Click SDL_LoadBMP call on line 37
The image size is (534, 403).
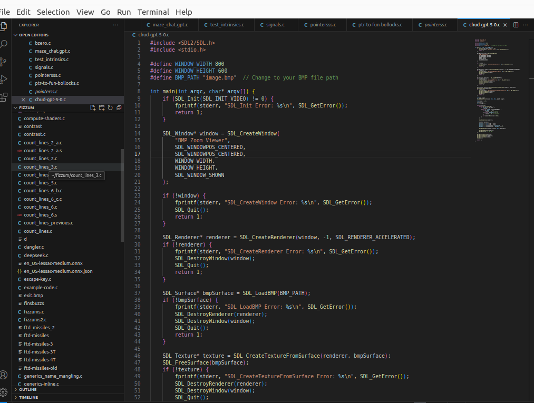[259, 293]
